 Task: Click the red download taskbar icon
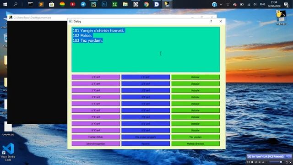pyautogui.click(x=73, y=4)
